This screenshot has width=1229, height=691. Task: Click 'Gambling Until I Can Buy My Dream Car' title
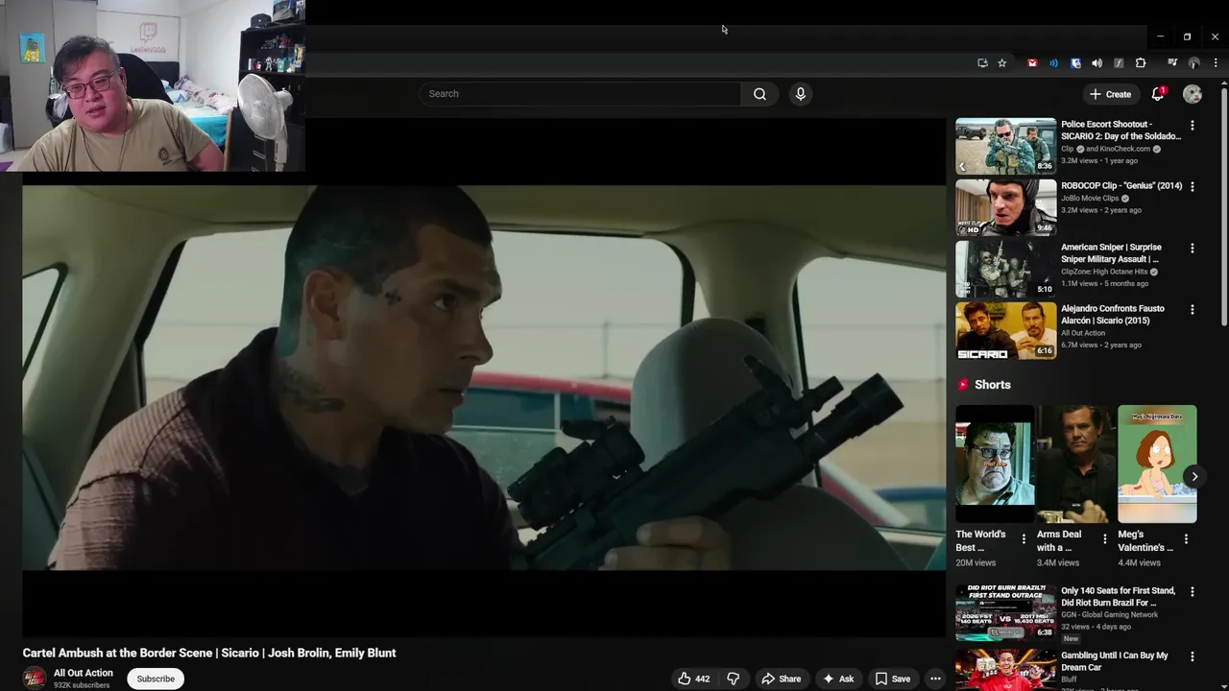coord(1115,661)
